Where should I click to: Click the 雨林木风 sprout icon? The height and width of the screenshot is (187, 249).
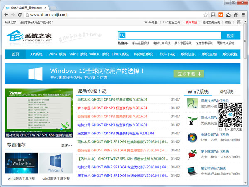pyautogui.click(x=192, y=120)
